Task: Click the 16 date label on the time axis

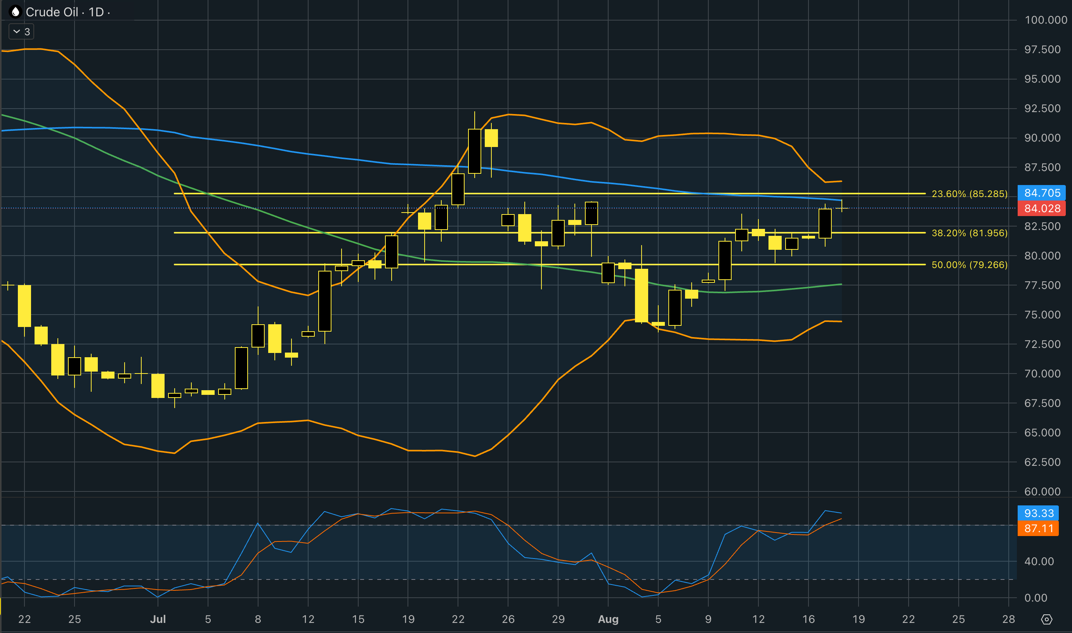Action: click(x=808, y=619)
